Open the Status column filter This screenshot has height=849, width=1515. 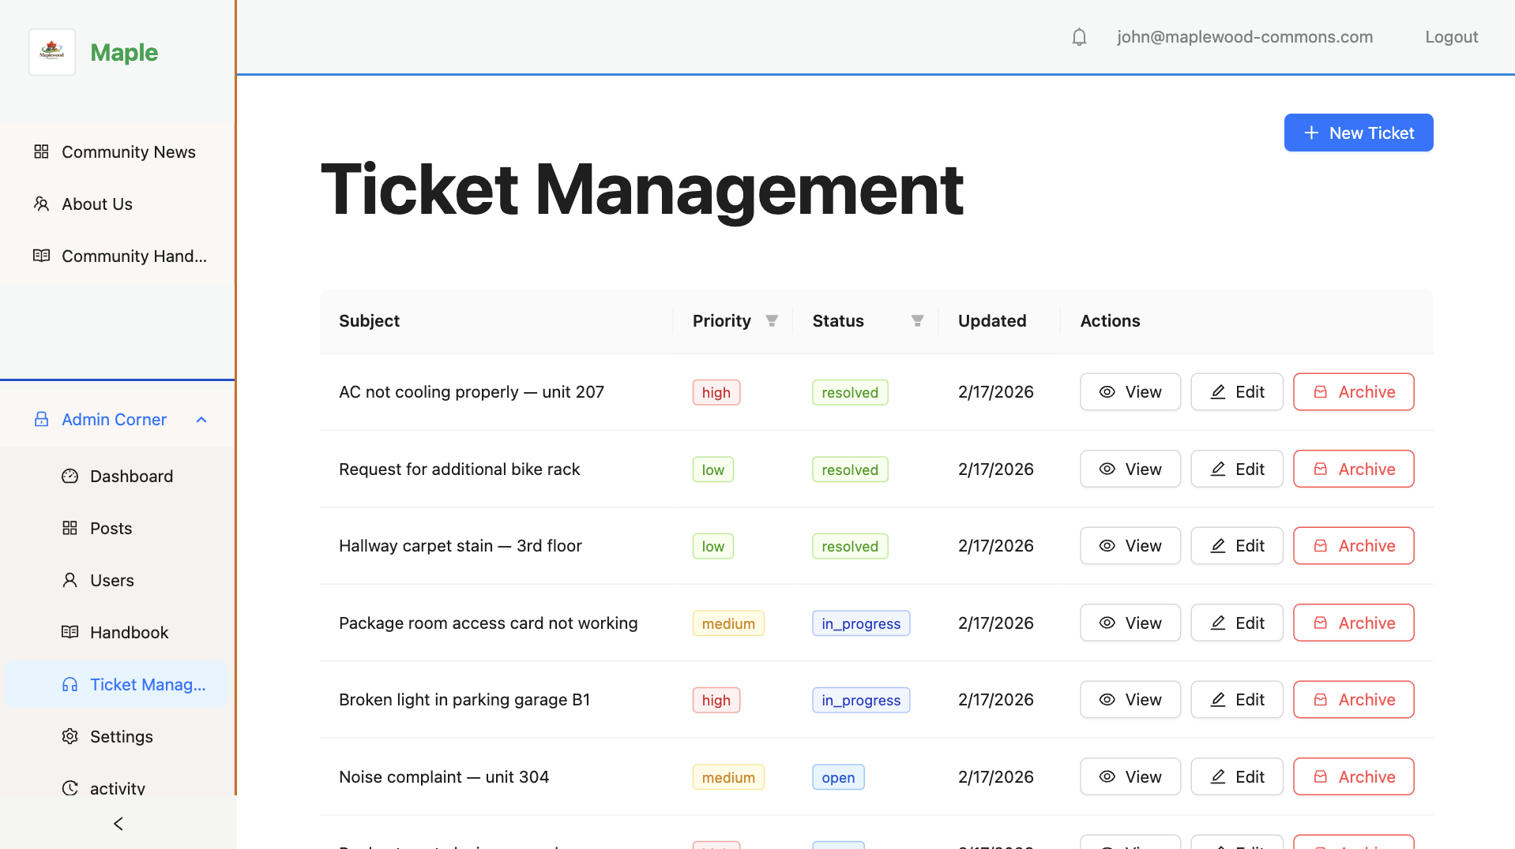click(917, 320)
